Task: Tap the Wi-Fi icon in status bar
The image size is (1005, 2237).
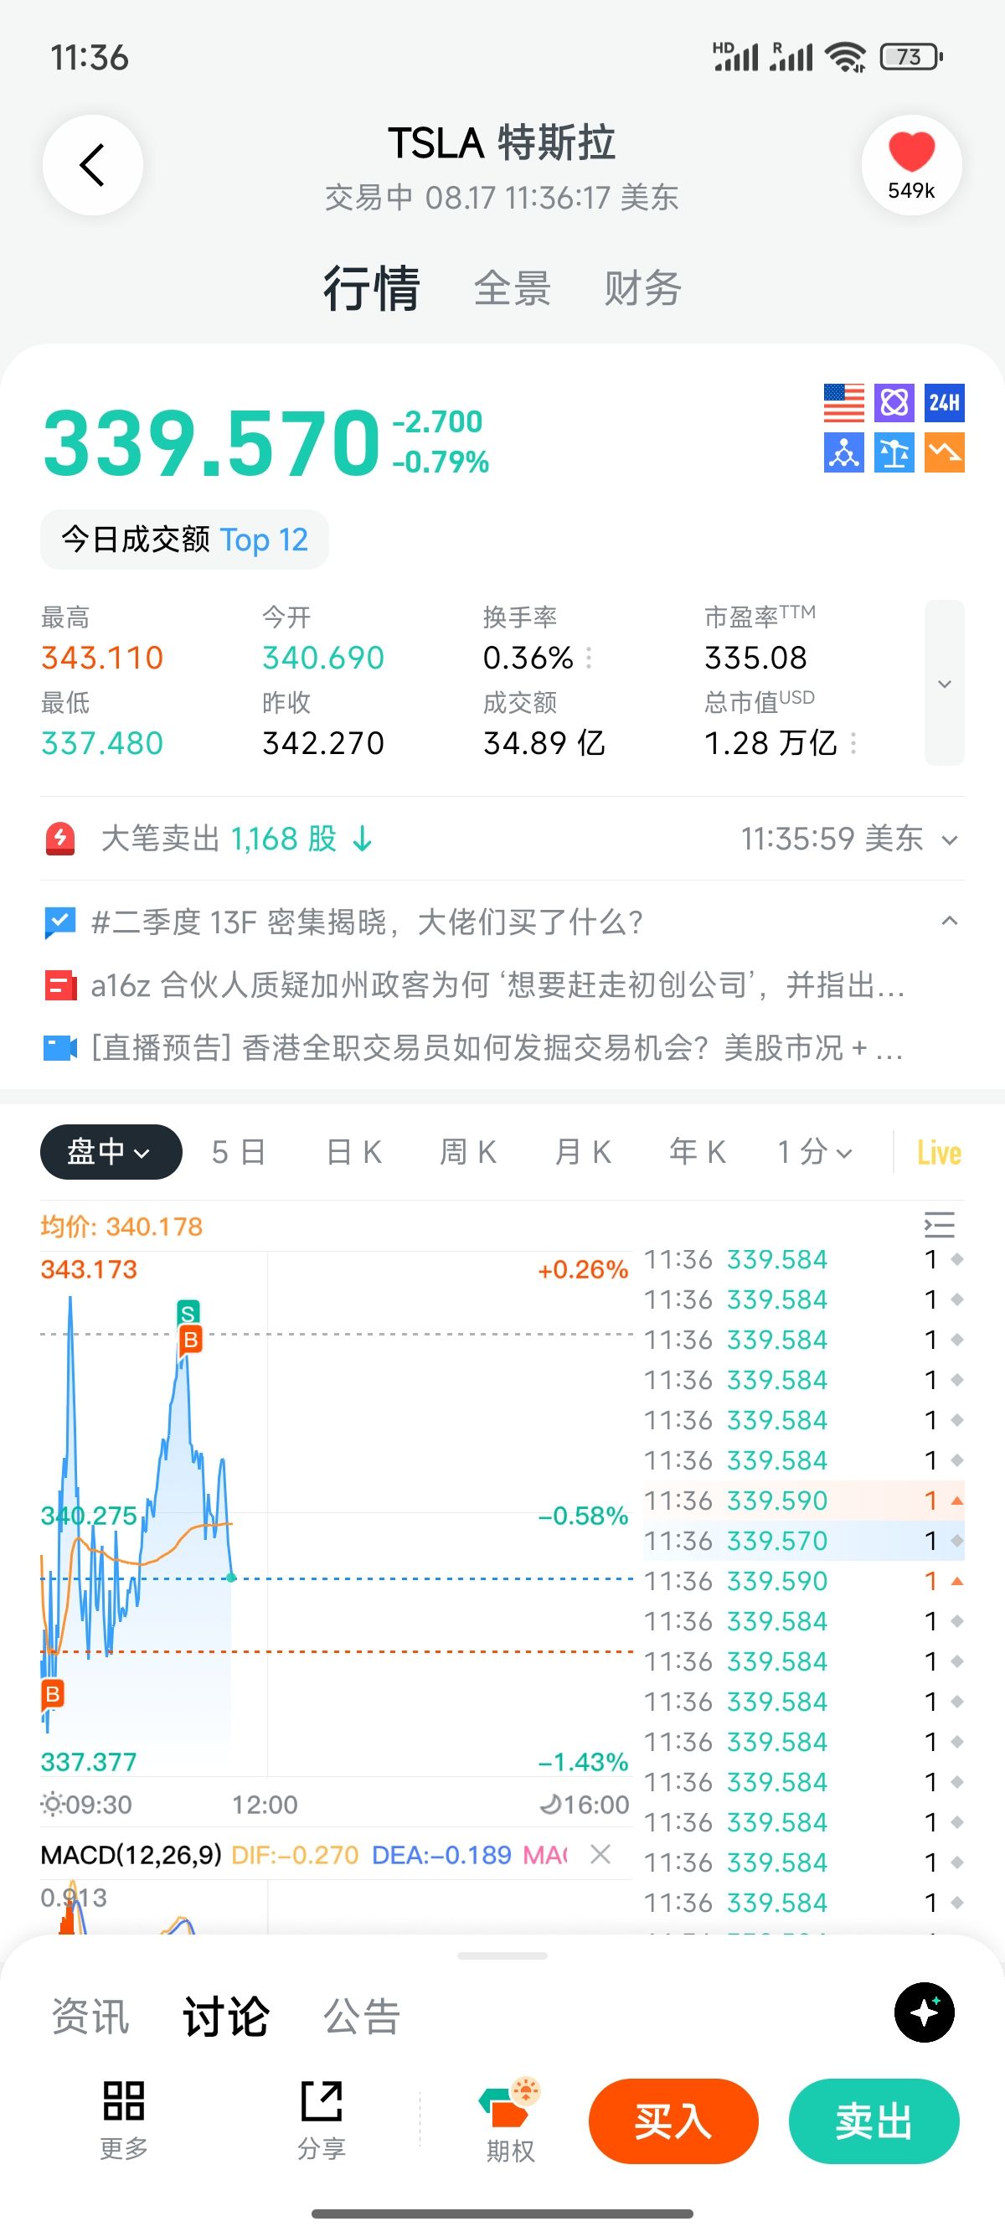Action: tap(845, 57)
